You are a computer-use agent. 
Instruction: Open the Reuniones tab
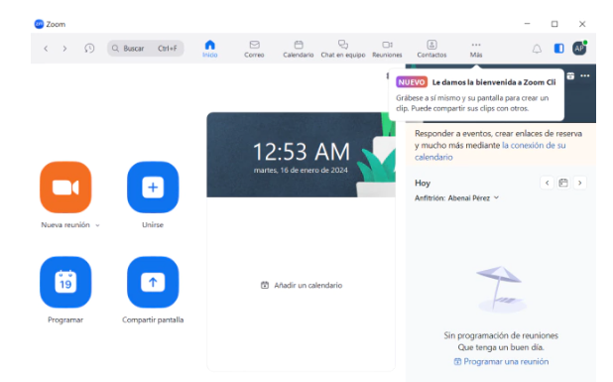(387, 49)
